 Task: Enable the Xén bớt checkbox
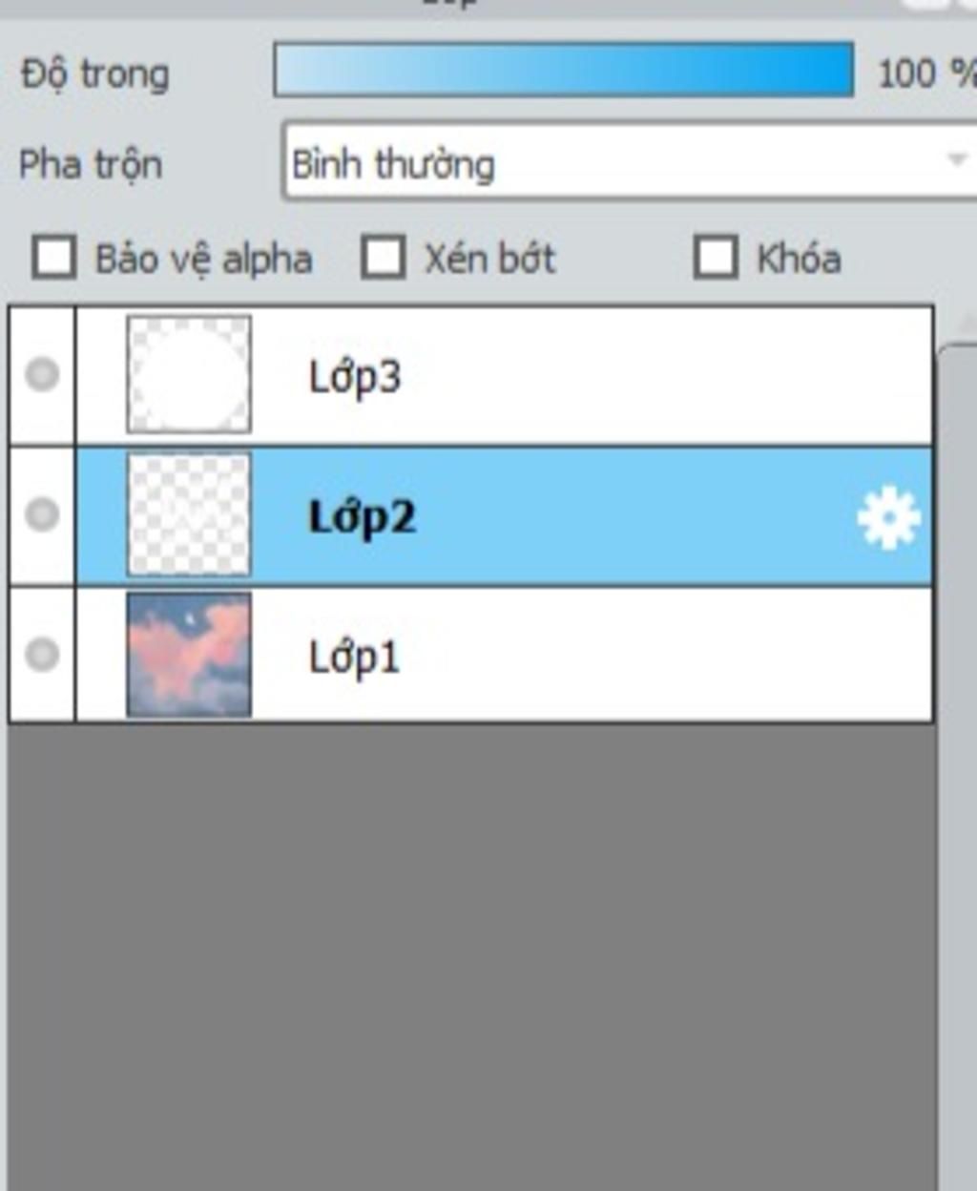pos(384,258)
